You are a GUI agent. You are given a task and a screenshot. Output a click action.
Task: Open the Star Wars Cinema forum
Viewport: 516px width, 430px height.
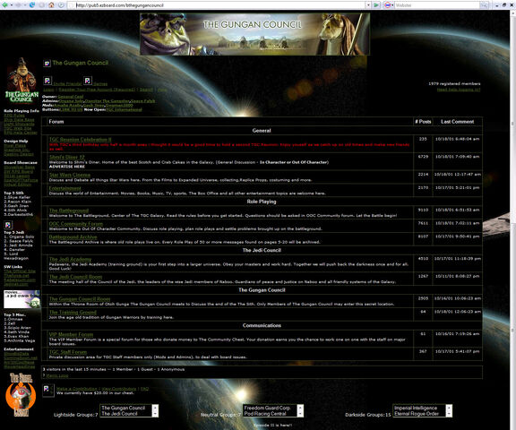point(70,175)
